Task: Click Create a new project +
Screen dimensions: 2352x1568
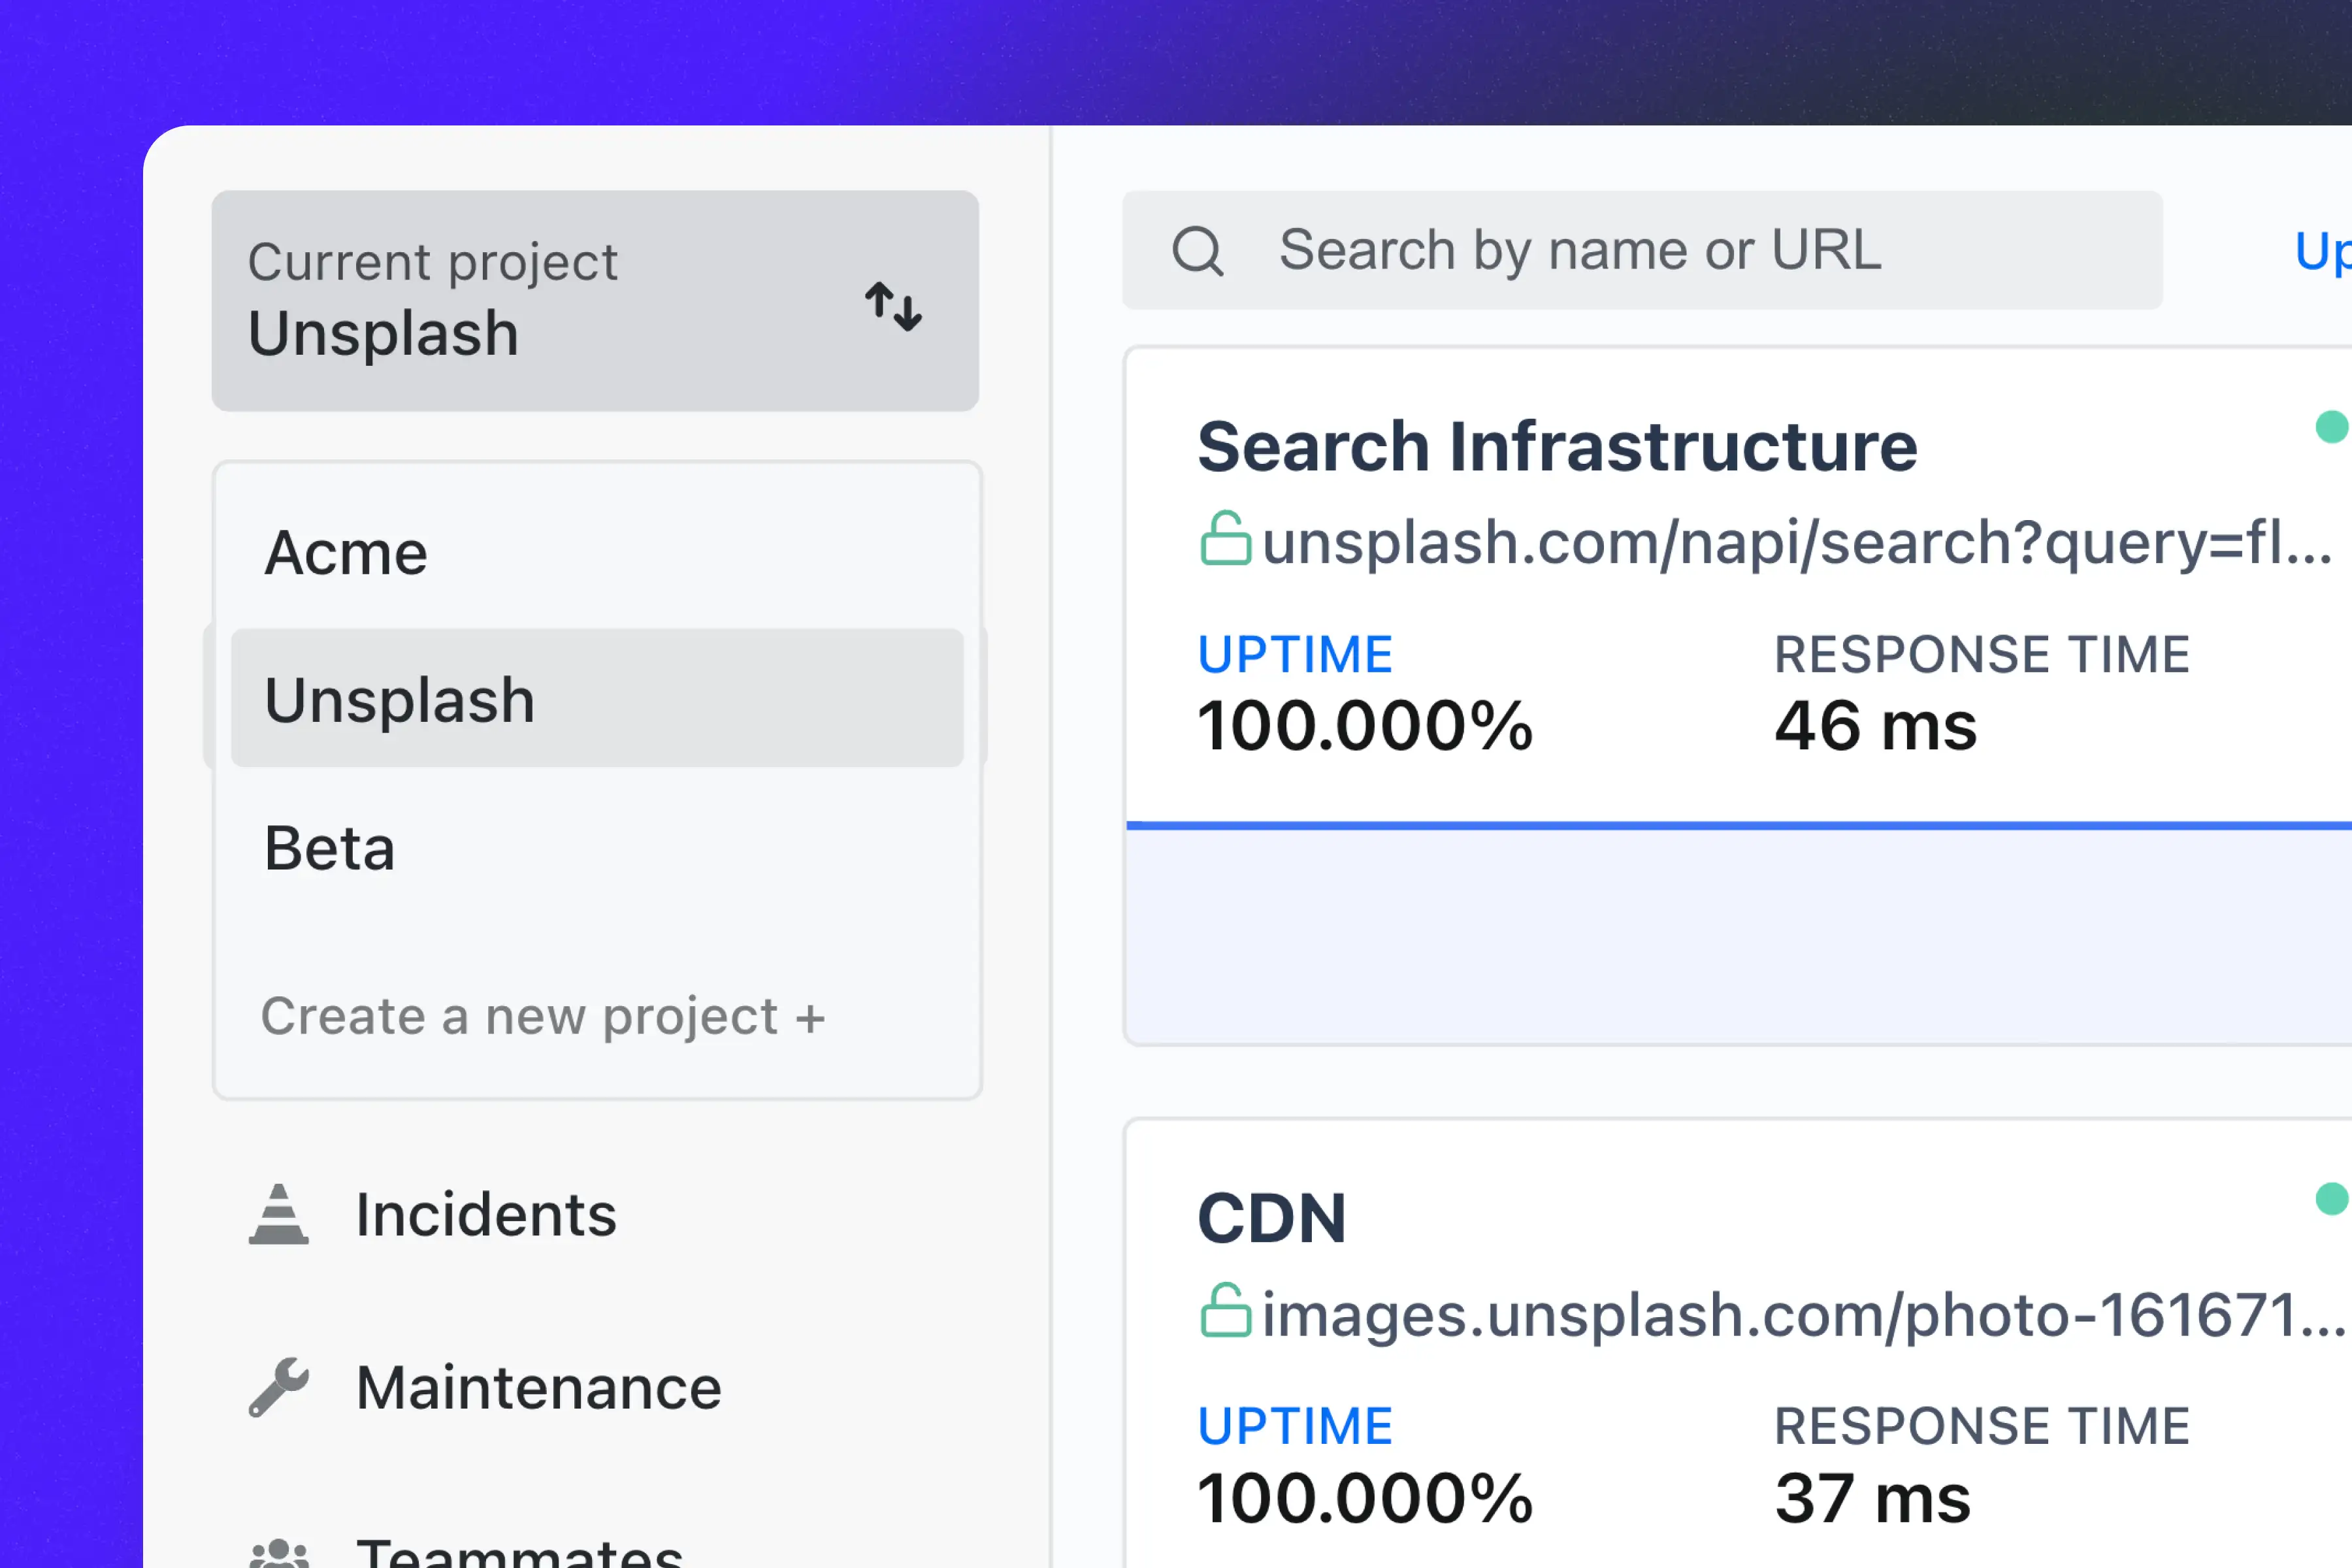Action: pyautogui.click(x=543, y=1017)
